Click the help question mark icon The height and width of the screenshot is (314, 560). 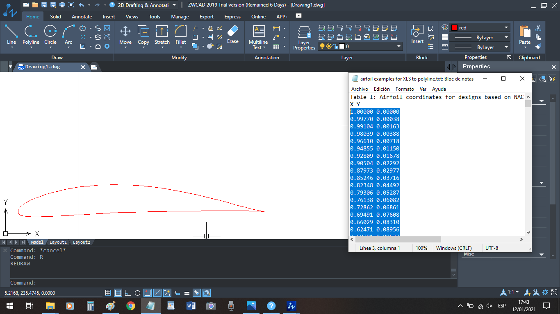click(x=112, y=5)
